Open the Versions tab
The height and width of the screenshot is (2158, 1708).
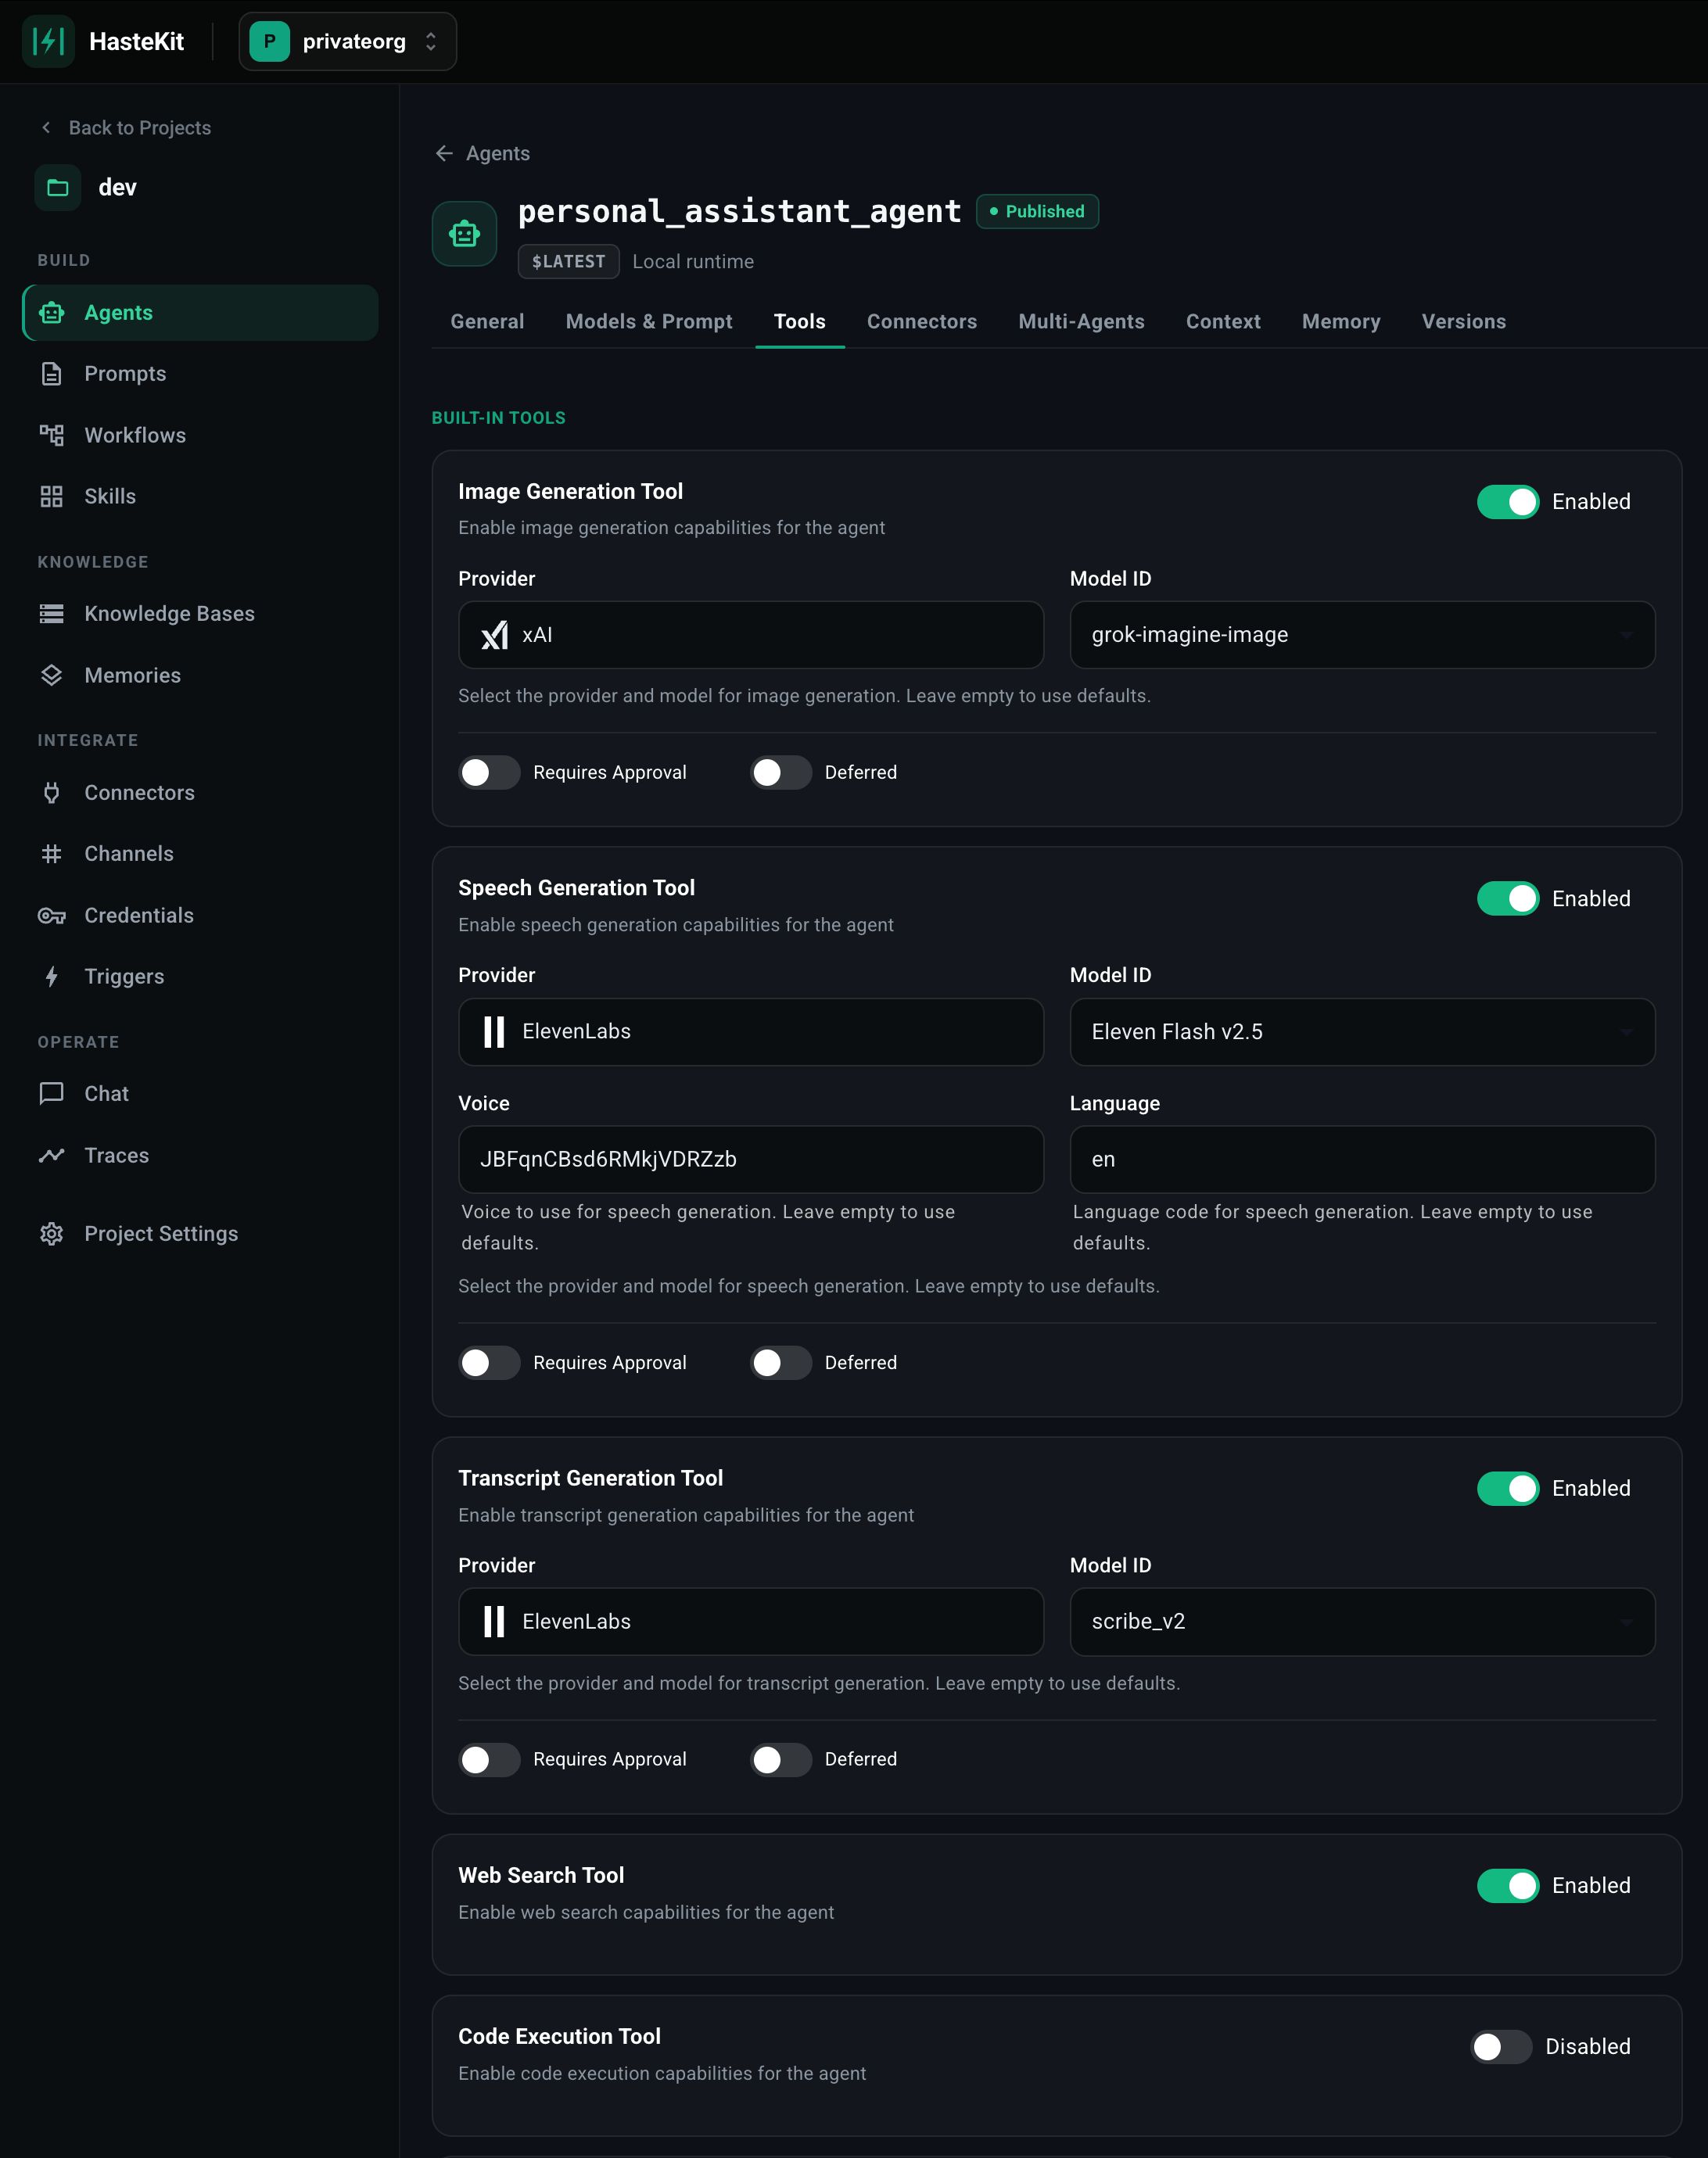click(x=1463, y=322)
